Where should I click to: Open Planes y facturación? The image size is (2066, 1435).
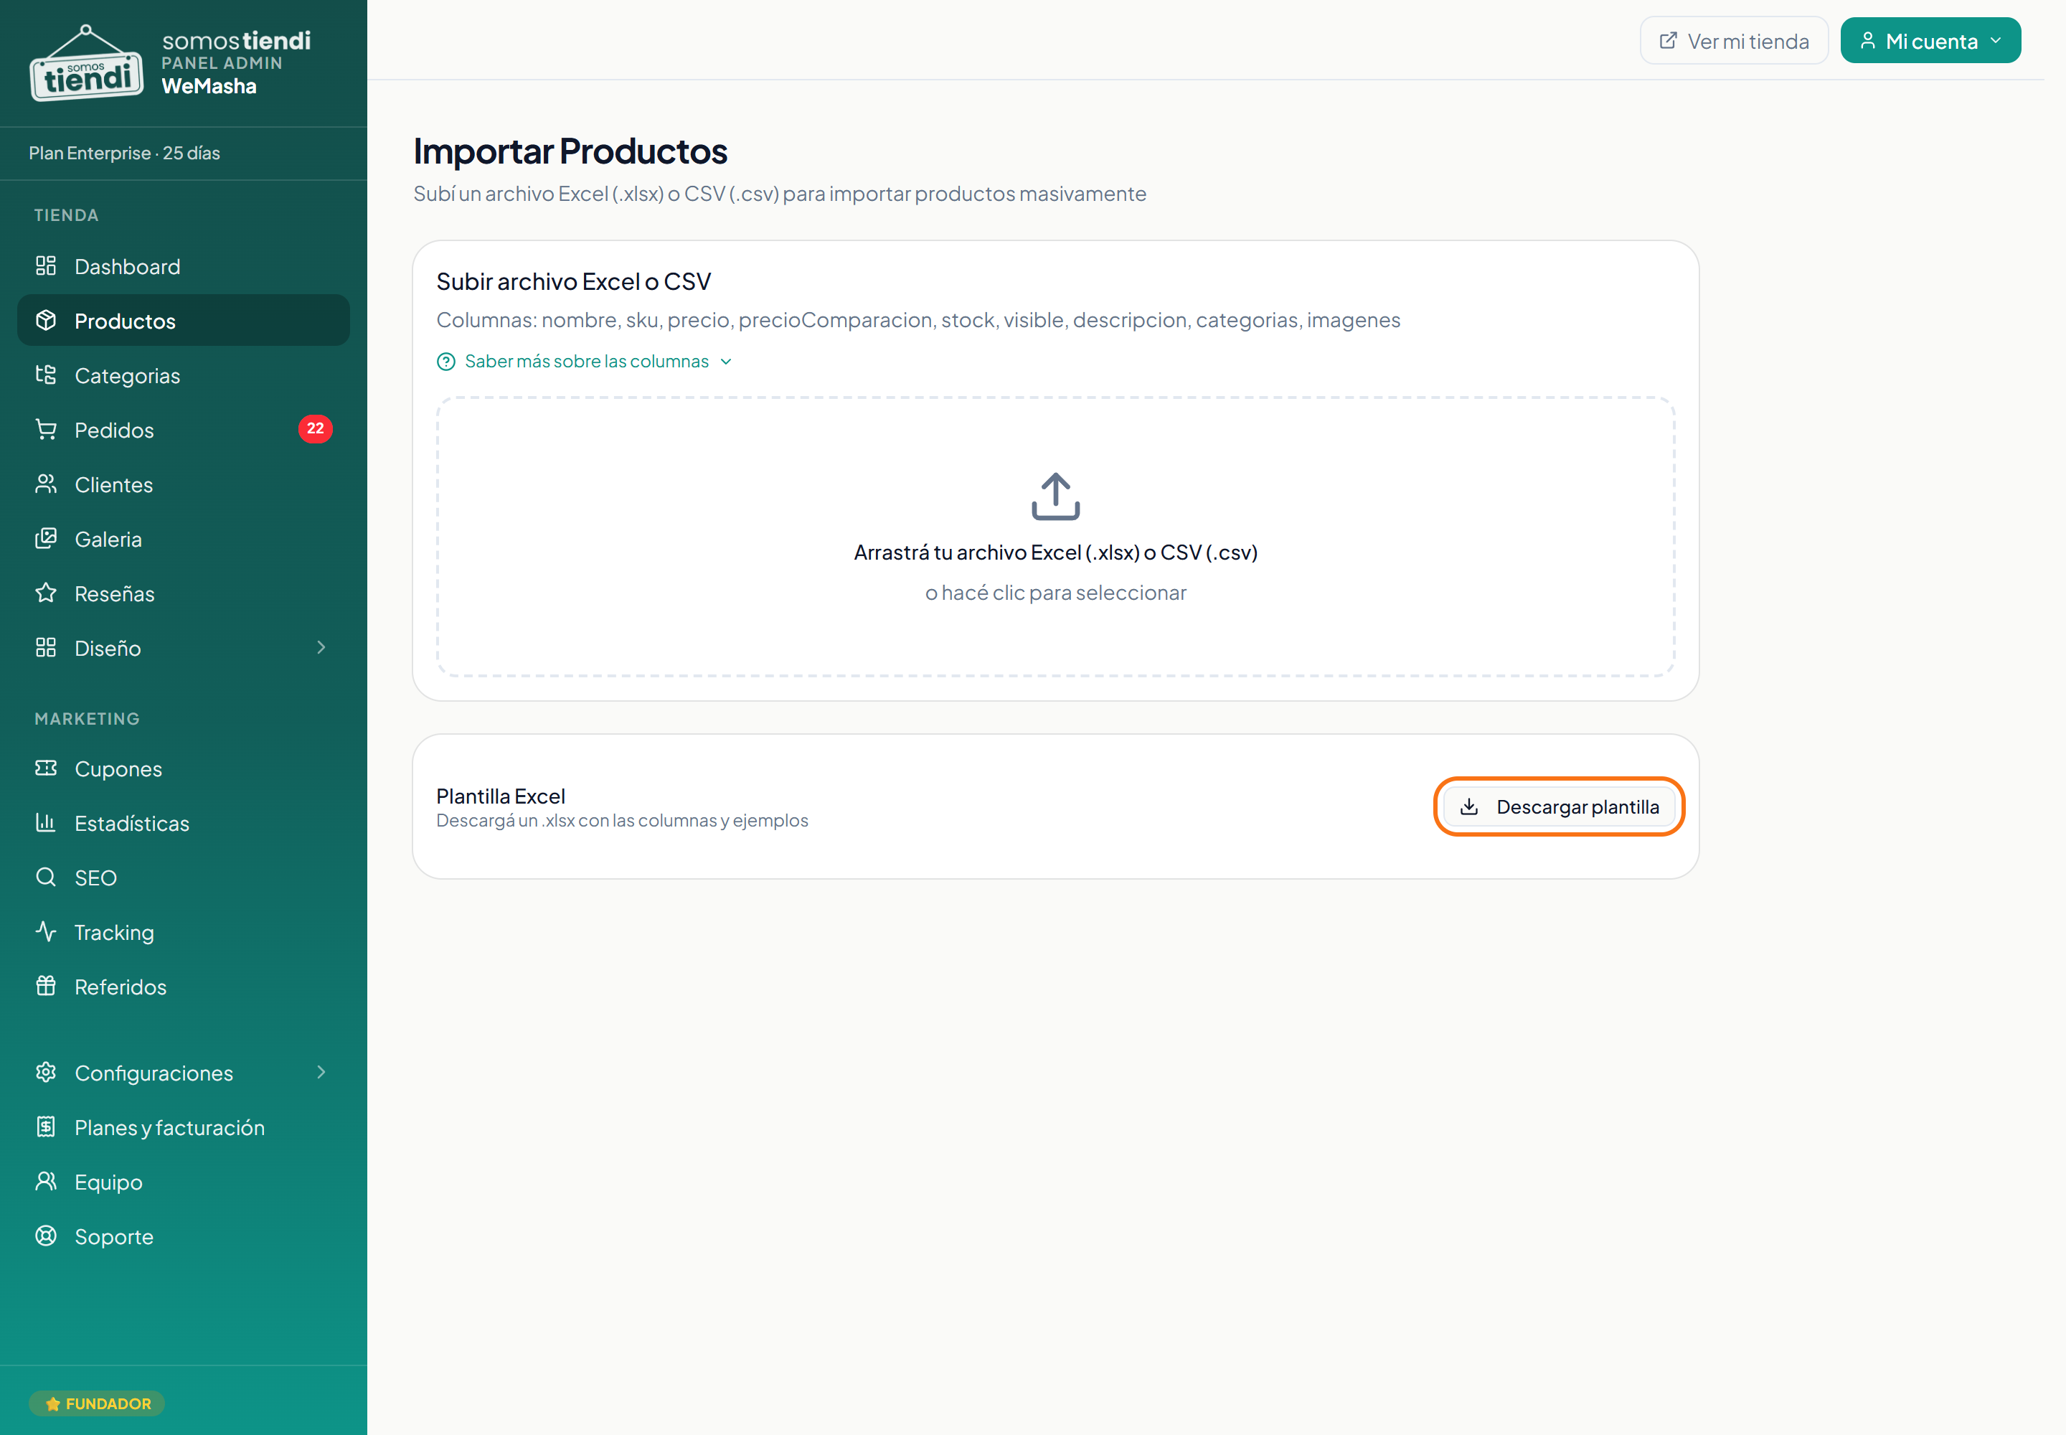click(x=184, y=1126)
